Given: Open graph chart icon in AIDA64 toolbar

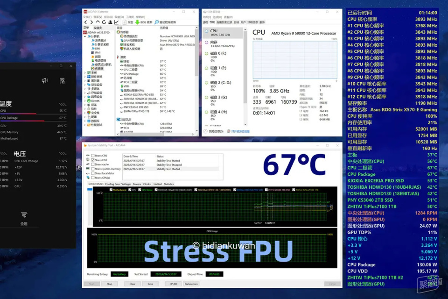Looking at the screenshot, I should click(117, 22).
